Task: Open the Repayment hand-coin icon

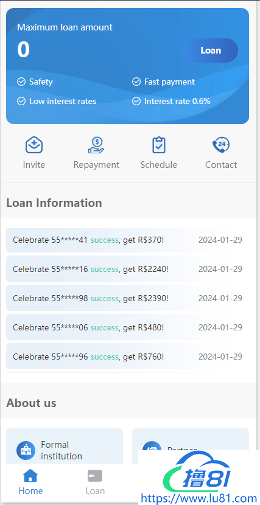Action: pos(96,145)
